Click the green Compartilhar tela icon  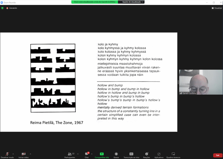pos(102,154)
